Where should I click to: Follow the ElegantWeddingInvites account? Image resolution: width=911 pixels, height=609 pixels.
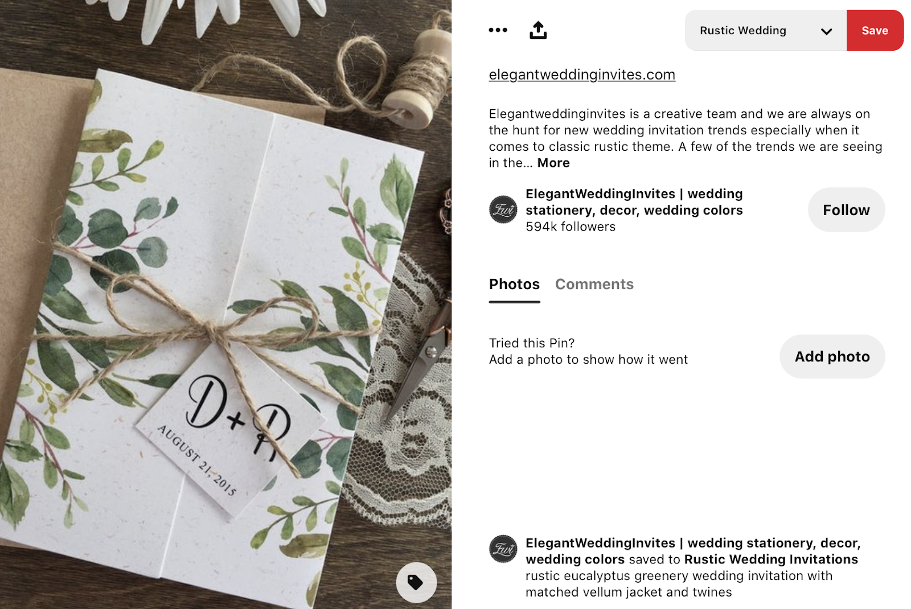(846, 209)
